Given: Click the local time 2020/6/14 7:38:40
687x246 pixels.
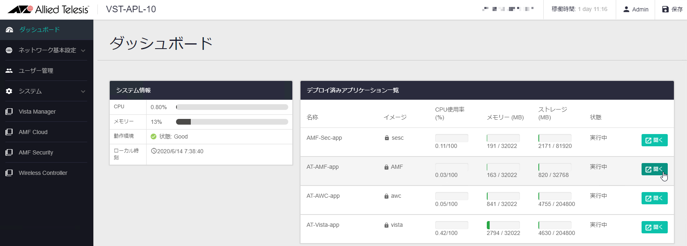Looking at the screenshot, I should (x=180, y=151).
